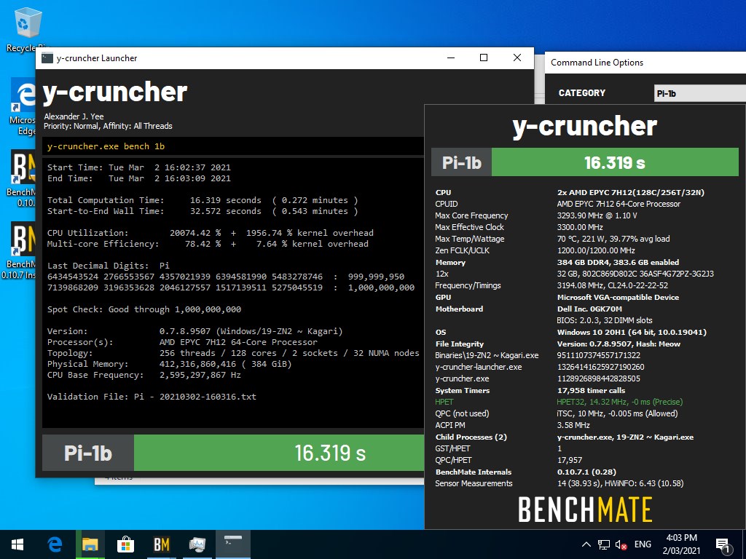Image resolution: width=746 pixels, height=559 pixels.
Task: Open the notification center icon
Action: pos(723,545)
